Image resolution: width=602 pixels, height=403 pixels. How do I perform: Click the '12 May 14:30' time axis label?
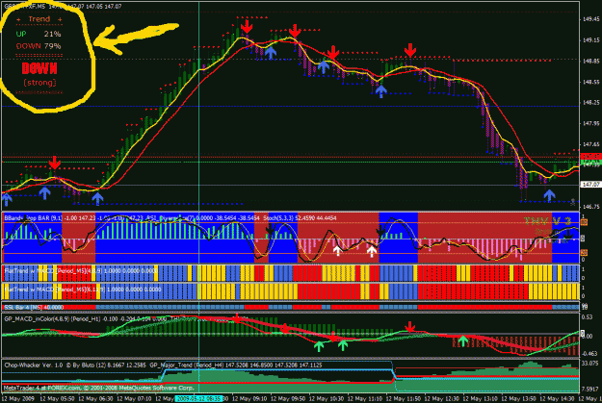pos(557,399)
